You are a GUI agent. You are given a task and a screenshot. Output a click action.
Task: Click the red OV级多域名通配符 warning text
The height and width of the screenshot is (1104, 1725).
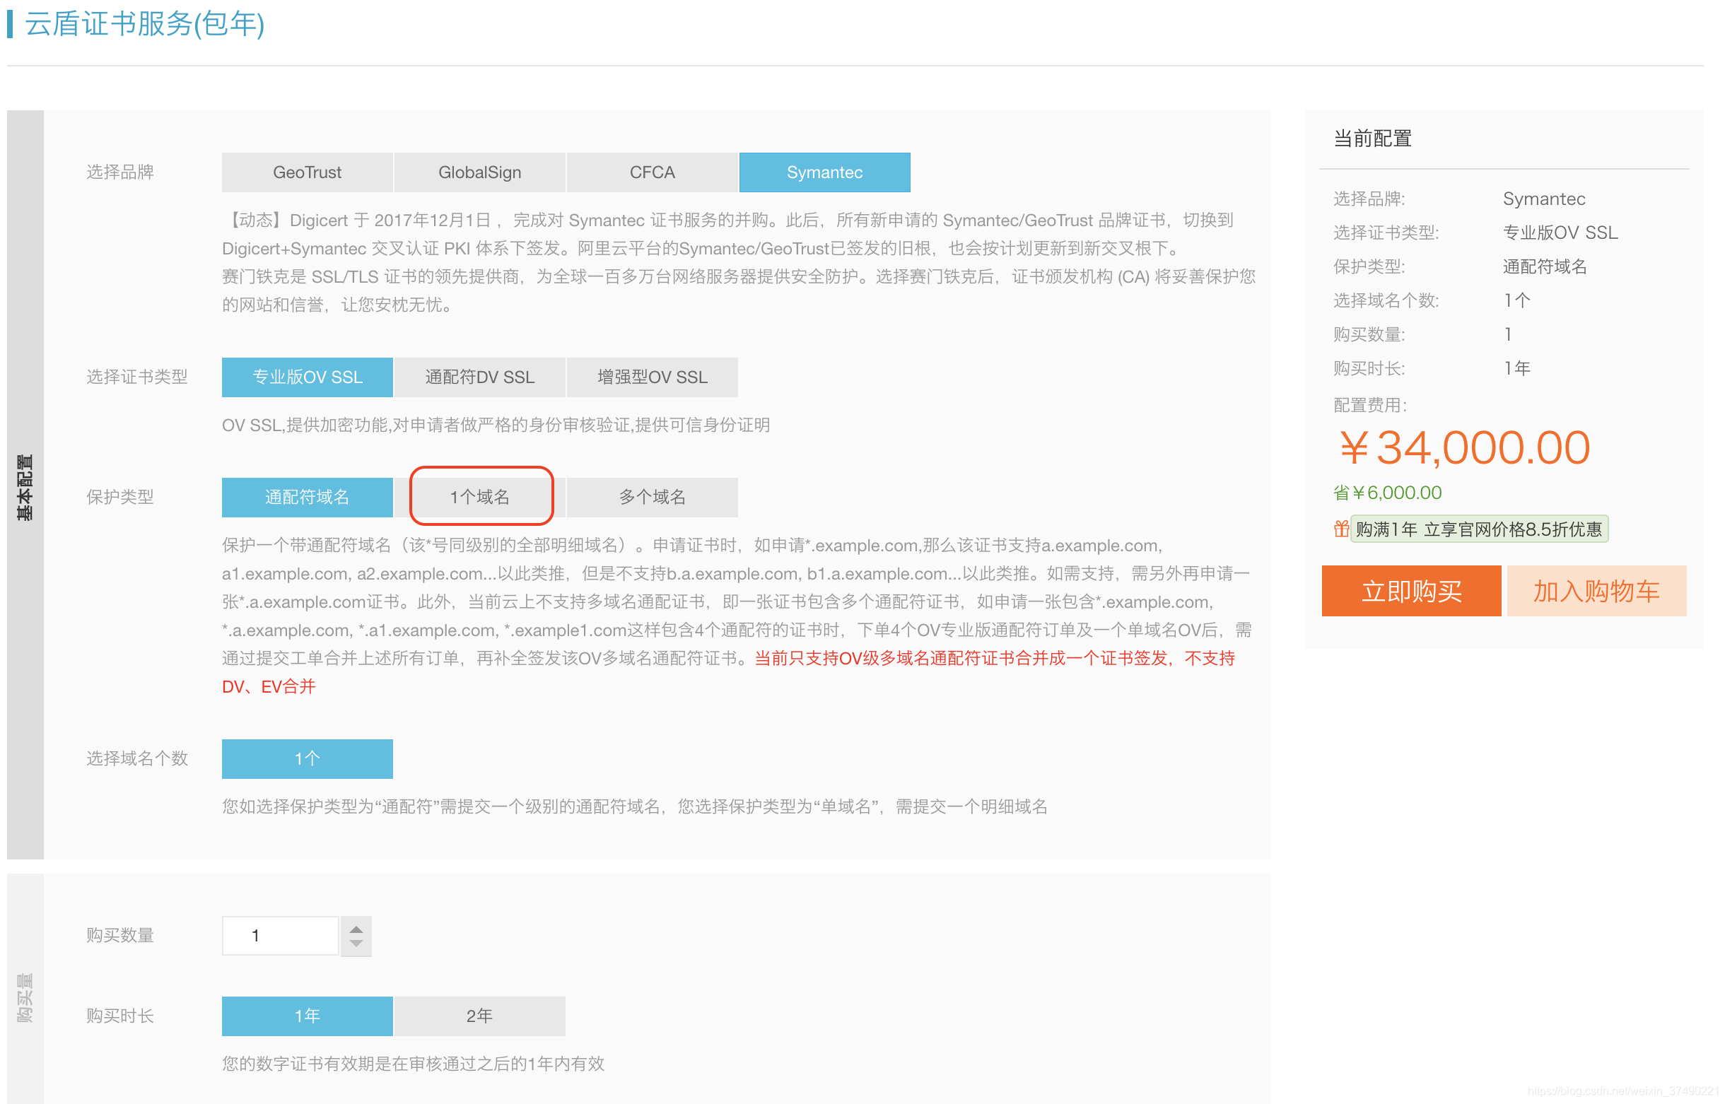point(728,672)
